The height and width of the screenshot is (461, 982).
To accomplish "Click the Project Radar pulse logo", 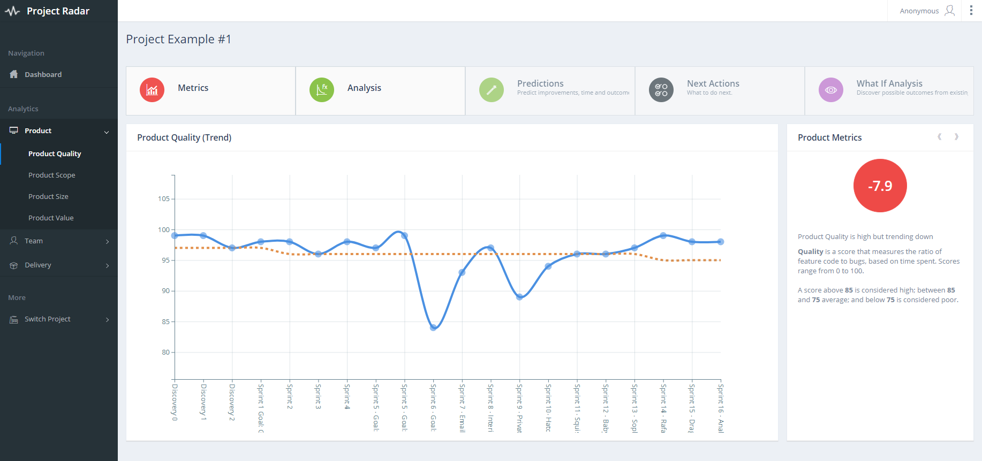I will [12, 11].
